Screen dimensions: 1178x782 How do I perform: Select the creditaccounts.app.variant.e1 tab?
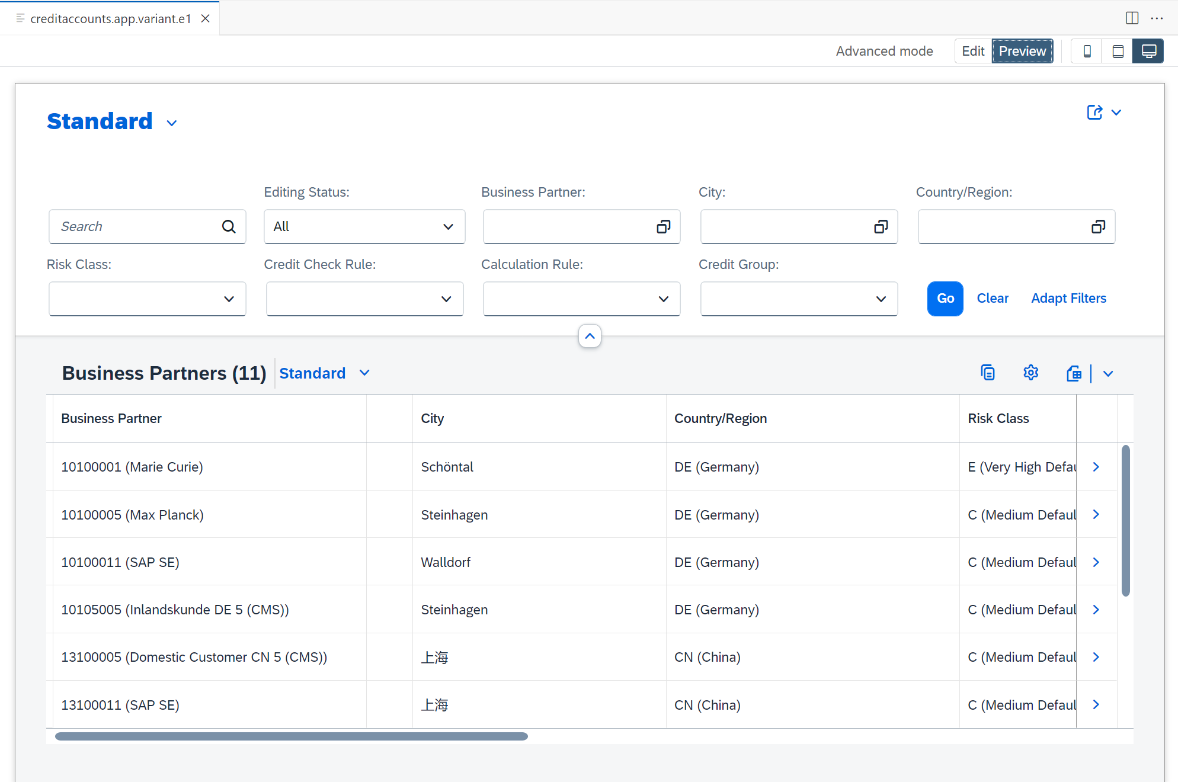(x=110, y=18)
